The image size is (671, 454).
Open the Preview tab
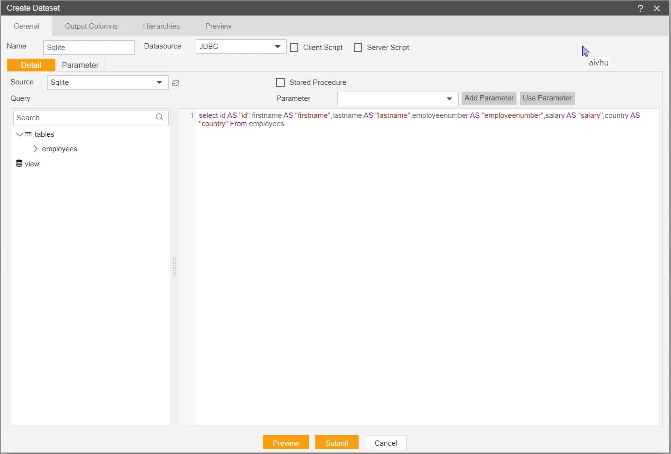pyautogui.click(x=218, y=26)
